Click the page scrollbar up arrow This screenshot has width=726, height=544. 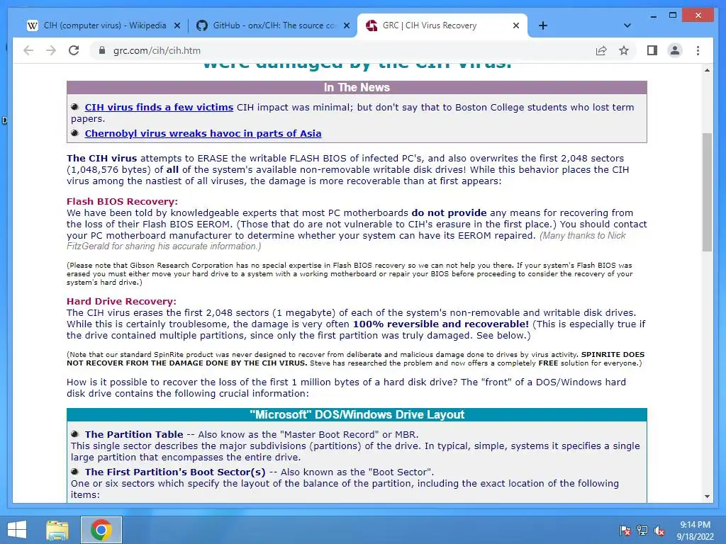[707, 70]
